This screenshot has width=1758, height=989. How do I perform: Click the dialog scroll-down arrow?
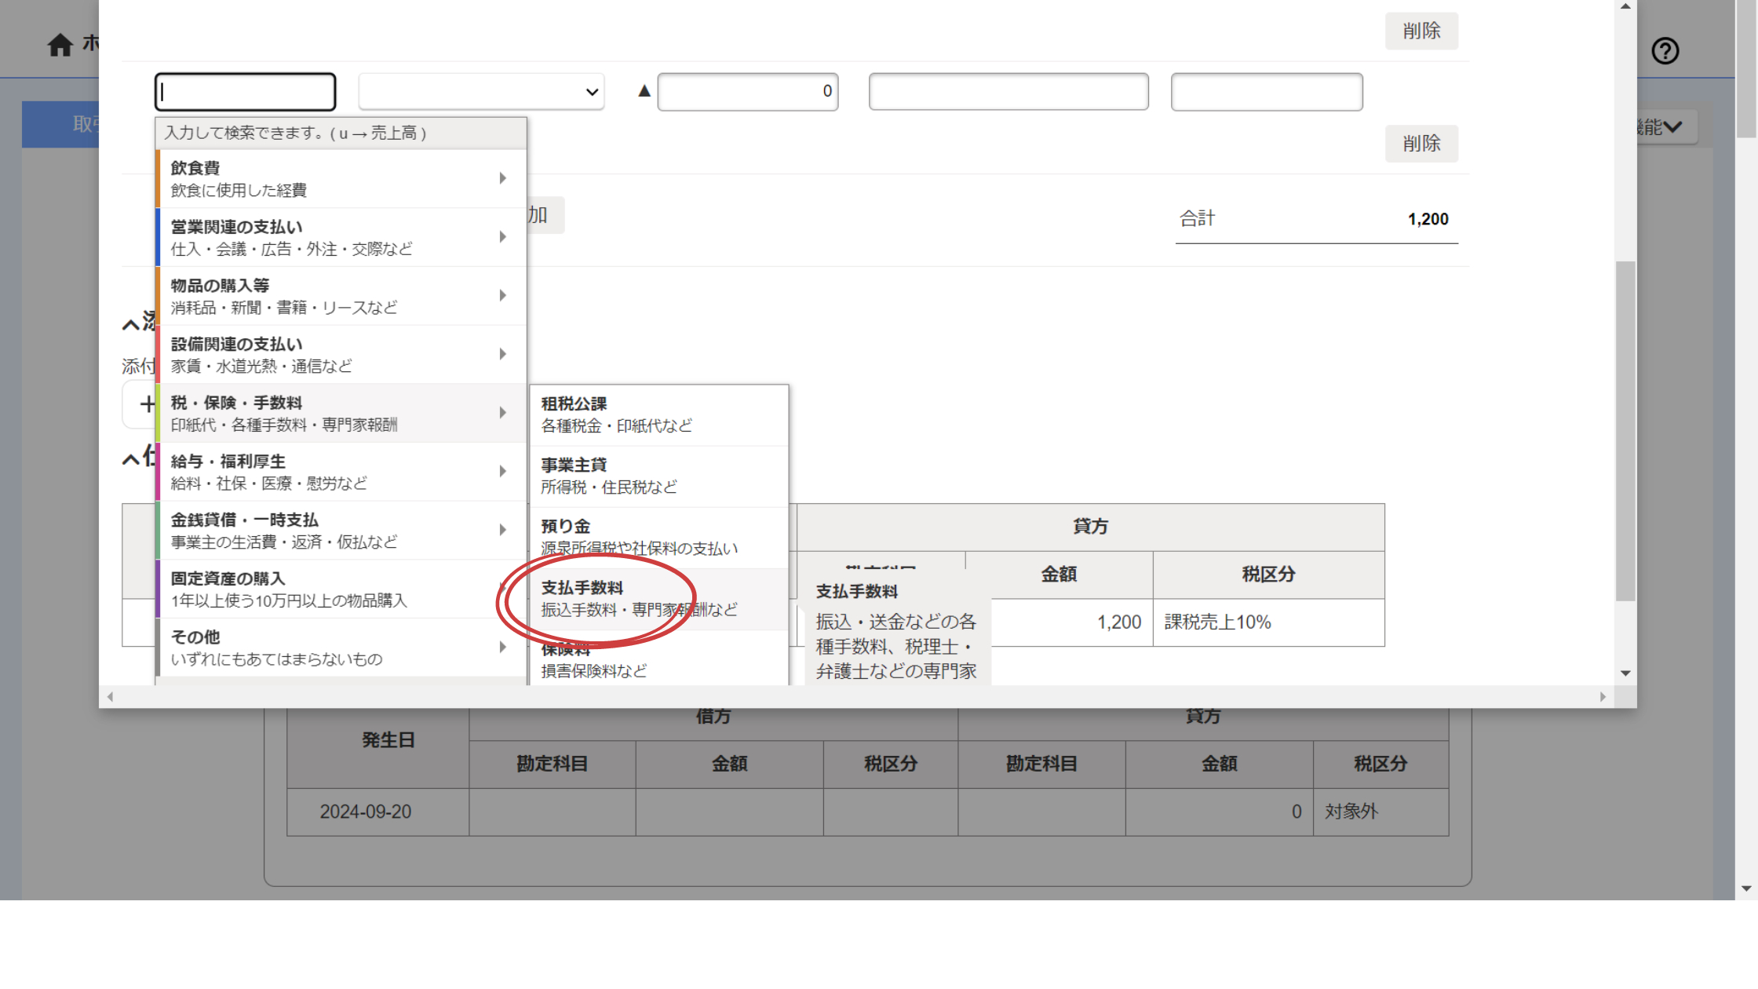1625,673
